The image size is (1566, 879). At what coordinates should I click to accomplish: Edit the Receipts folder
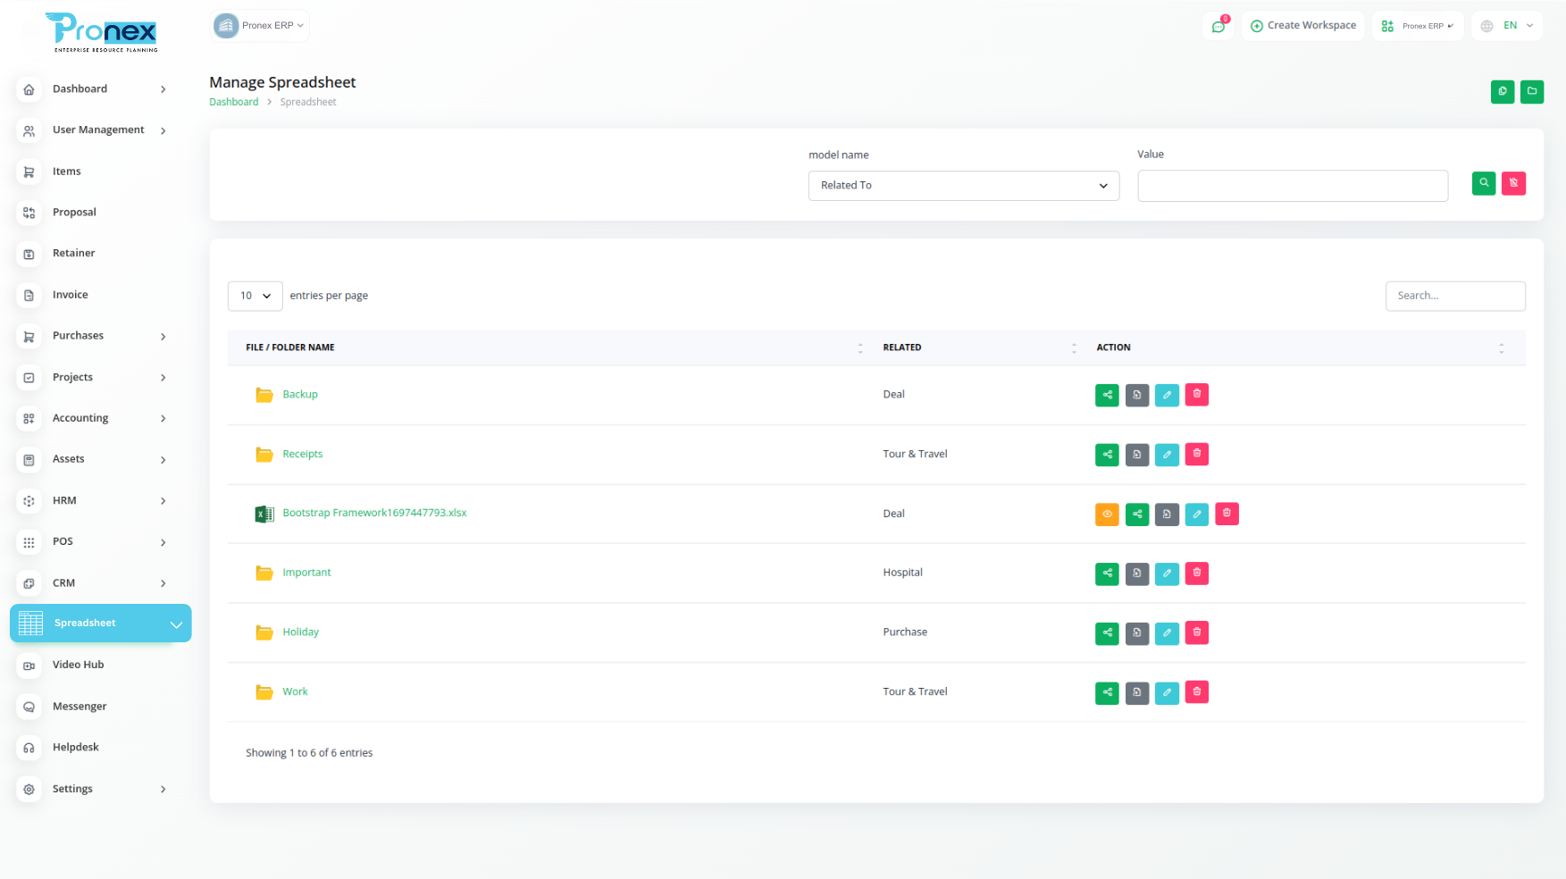pyautogui.click(x=1167, y=455)
